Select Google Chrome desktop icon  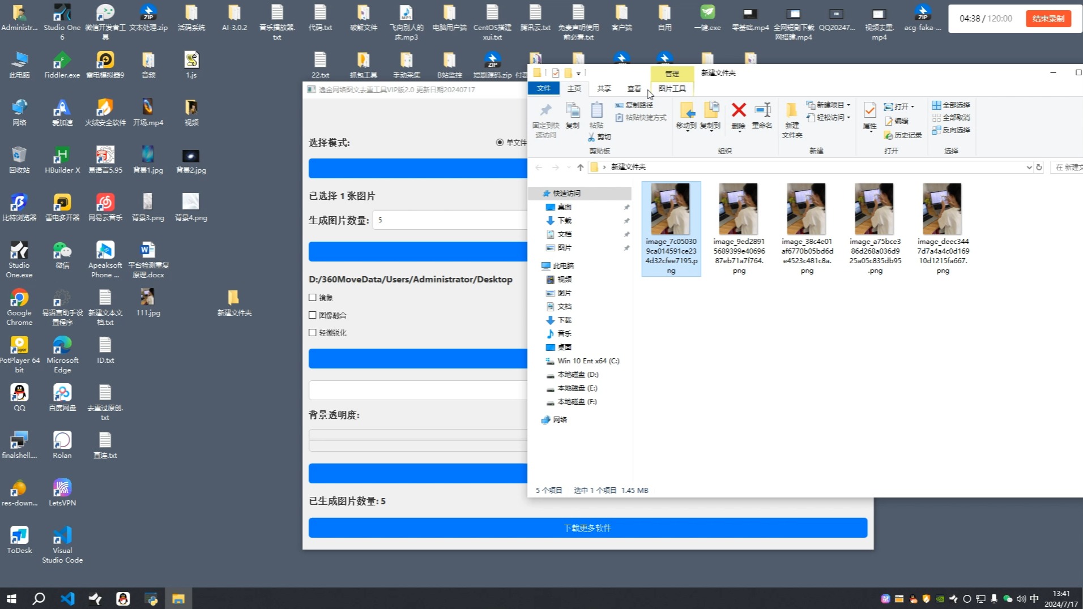click(x=19, y=307)
